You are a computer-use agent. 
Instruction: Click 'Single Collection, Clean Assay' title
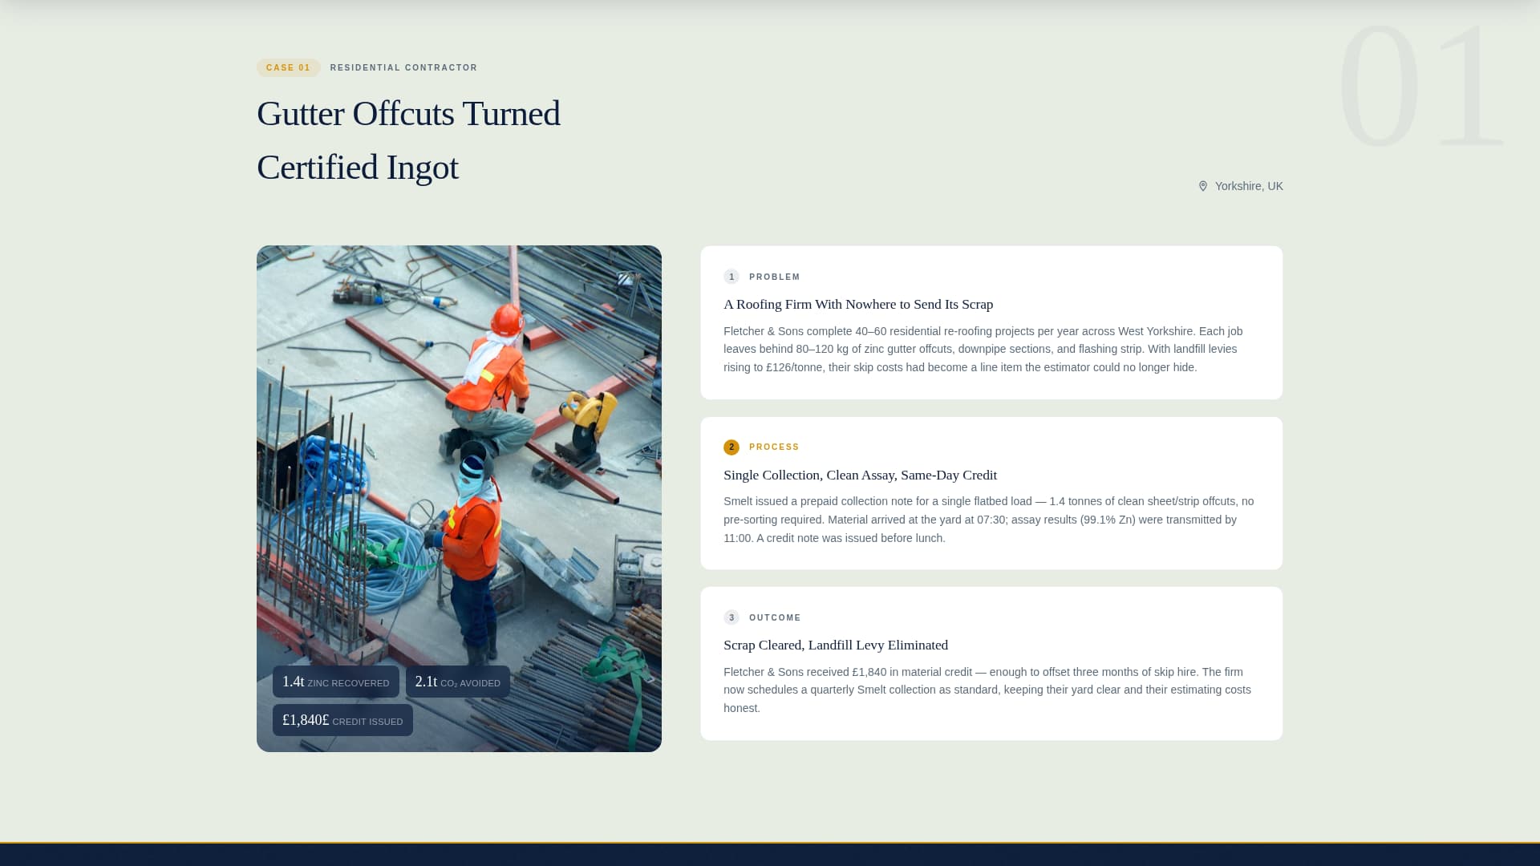[860, 475]
